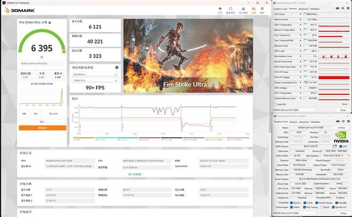The image size is (352, 217).
Task: Toggle the DirectCompute checkbox
Action: coord(316,203)
